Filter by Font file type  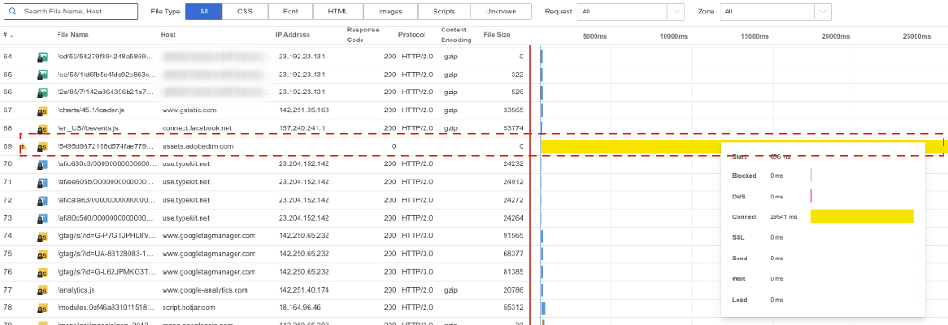[291, 12]
